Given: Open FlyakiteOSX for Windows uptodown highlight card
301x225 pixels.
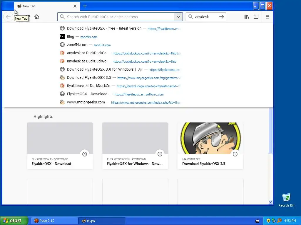Looking at the screenshot, I should (135, 146).
